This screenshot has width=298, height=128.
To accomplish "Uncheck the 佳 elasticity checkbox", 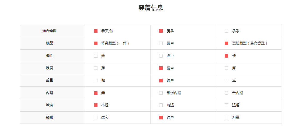I will (226, 56).
